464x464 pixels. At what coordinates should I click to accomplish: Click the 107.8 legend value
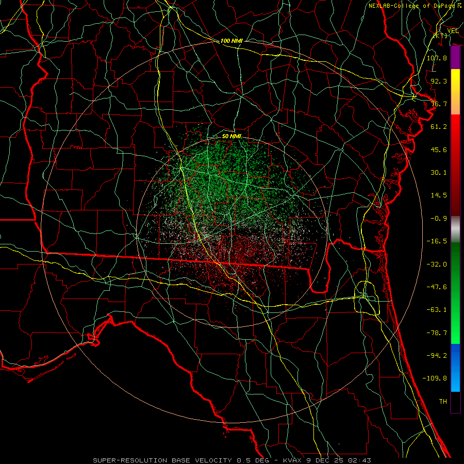tap(437, 58)
